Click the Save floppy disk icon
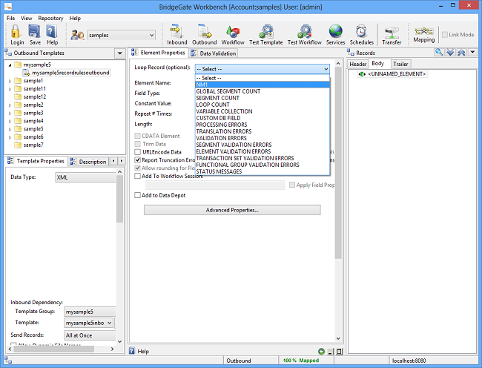The width and height of the screenshot is (482, 368). (x=34, y=32)
